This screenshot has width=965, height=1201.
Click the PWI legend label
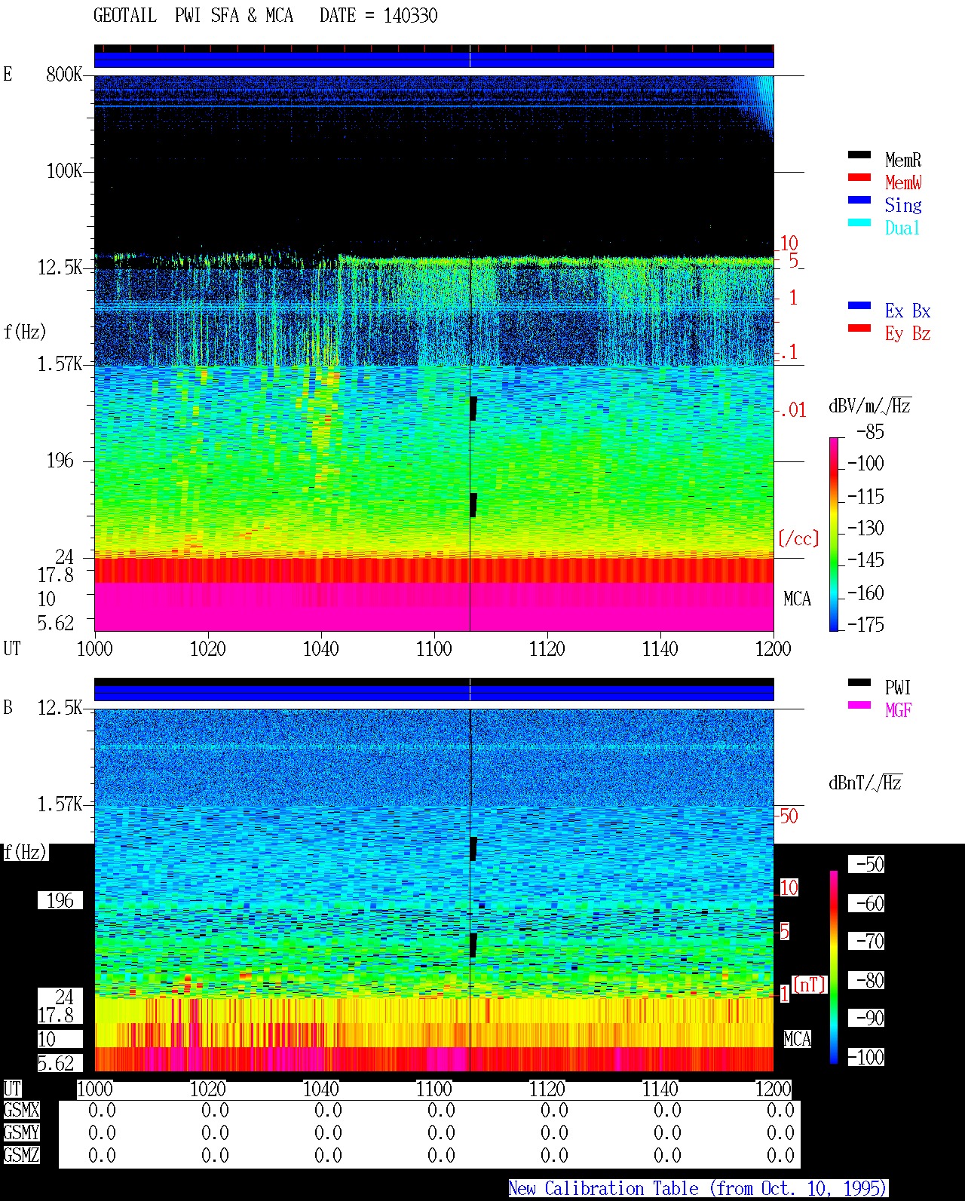pyautogui.click(x=898, y=688)
